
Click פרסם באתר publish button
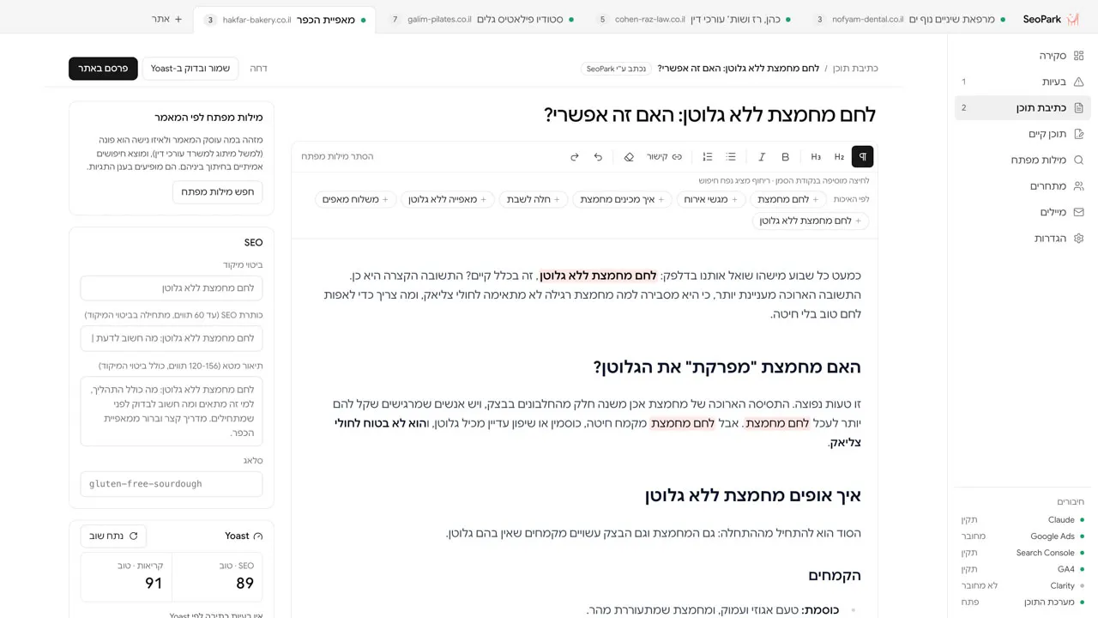[x=103, y=68]
